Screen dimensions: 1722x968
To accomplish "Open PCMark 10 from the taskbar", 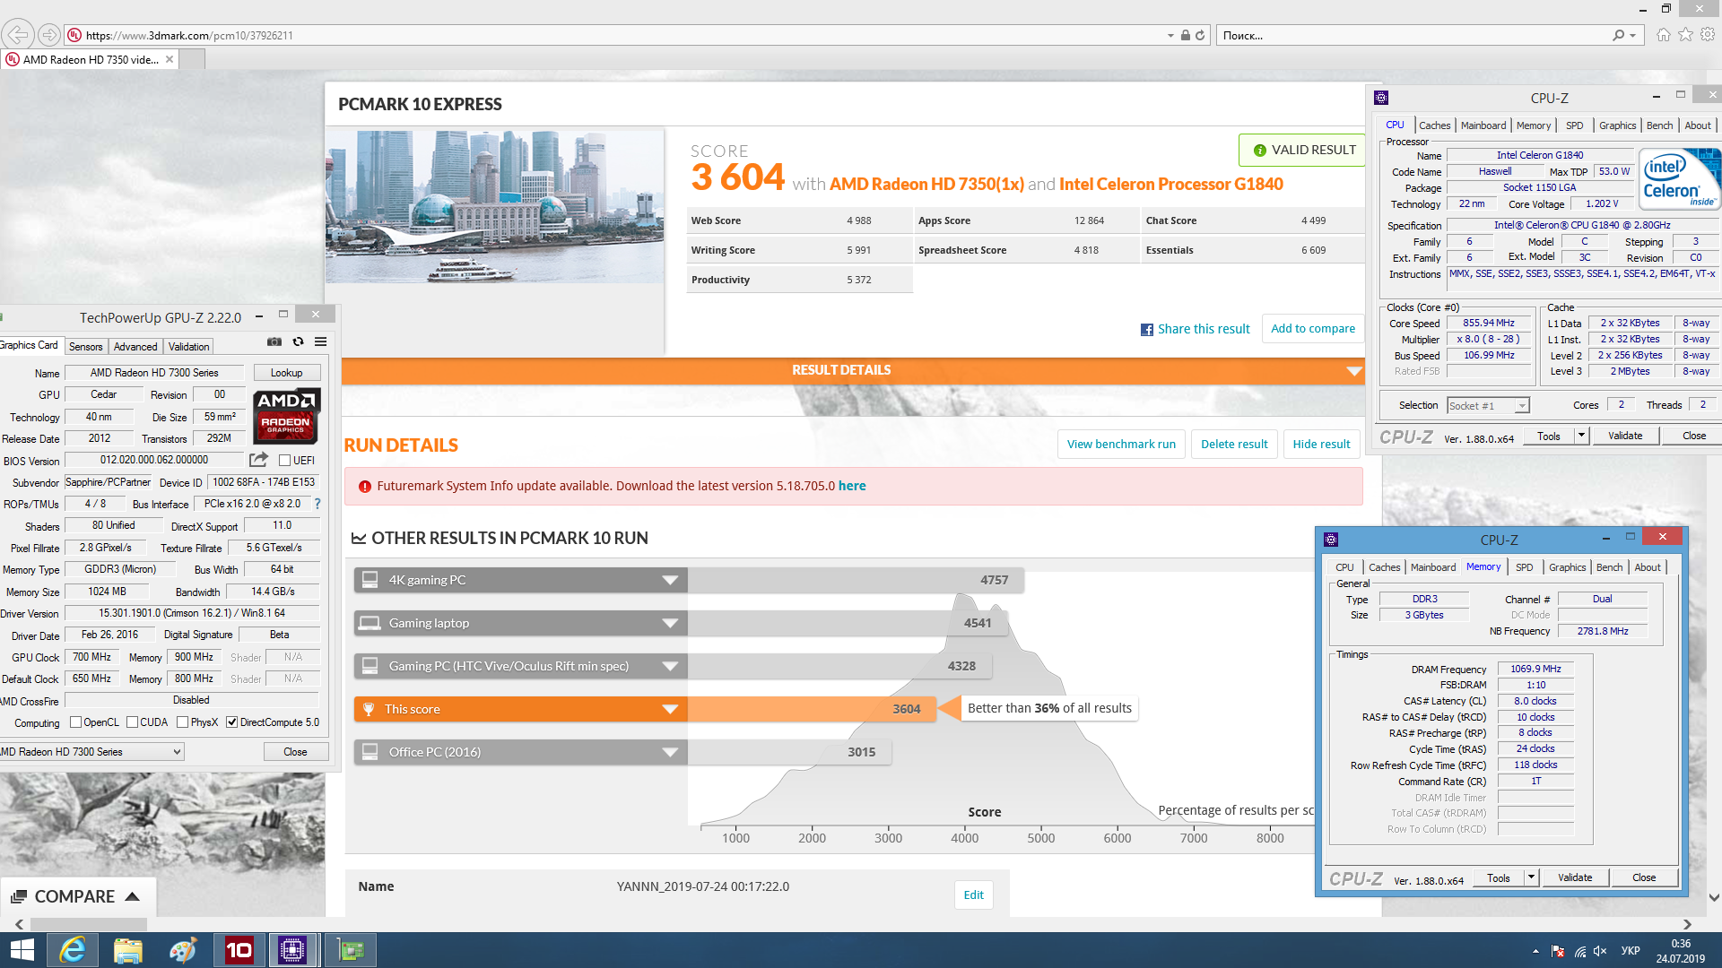I will pos(239,950).
